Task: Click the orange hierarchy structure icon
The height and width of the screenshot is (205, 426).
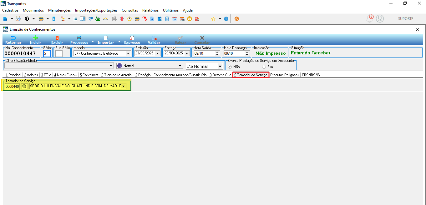Action: pyautogui.click(x=63, y=19)
